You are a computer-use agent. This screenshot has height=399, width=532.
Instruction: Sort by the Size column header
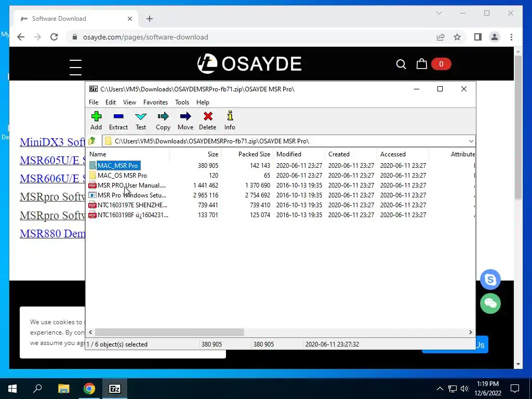click(x=195, y=154)
